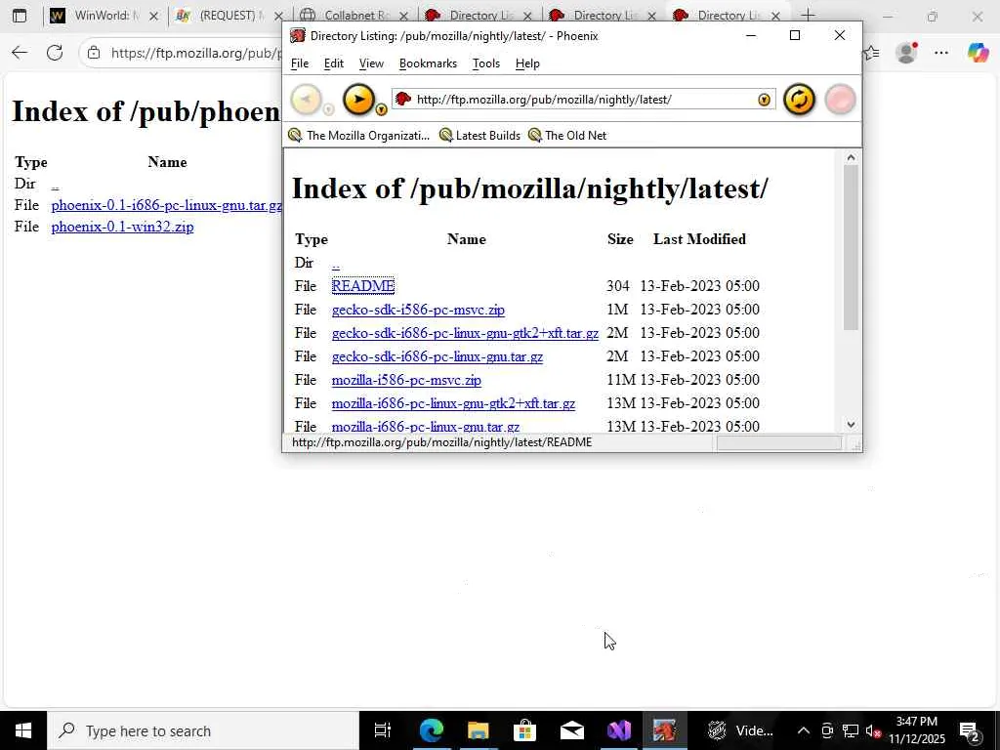Click the Edge address bar lock icon
The height and width of the screenshot is (750, 1000).
[94, 53]
